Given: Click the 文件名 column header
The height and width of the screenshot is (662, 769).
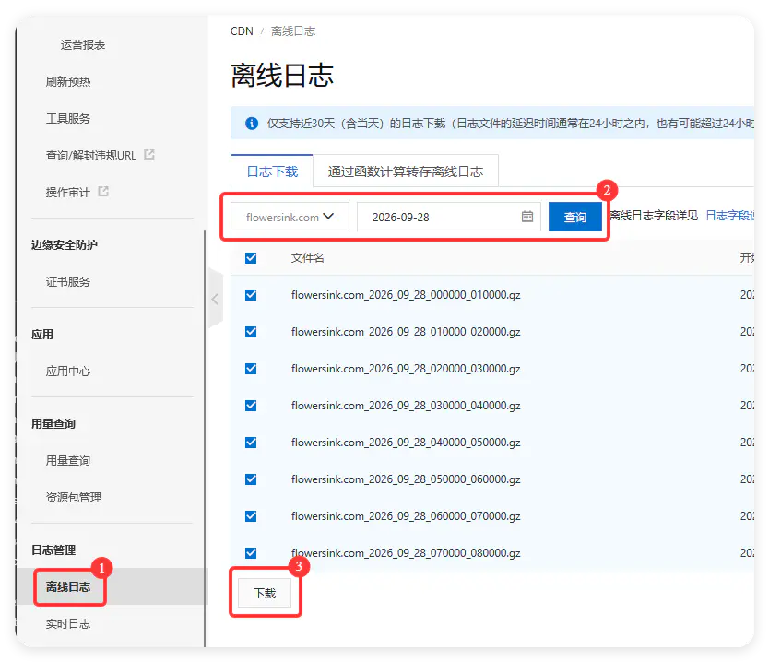Looking at the screenshot, I should coord(307,258).
